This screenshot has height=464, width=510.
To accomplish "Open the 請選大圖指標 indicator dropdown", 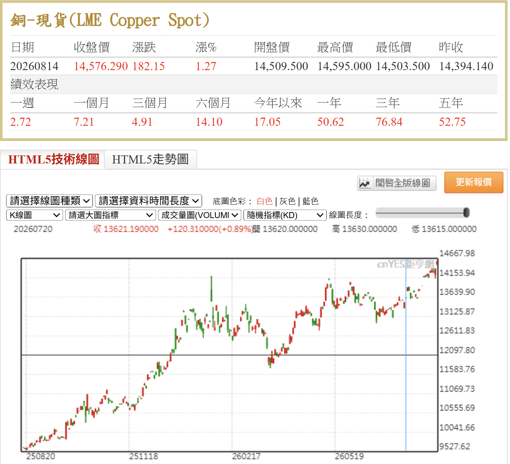I will click(111, 215).
